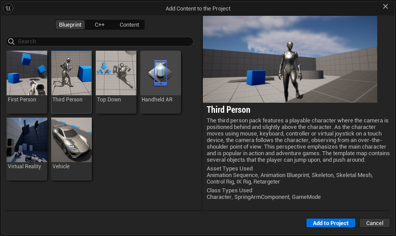Image resolution: width=396 pixels, height=236 pixels.
Task: Choose the Top Down template thumbnail
Action: [x=116, y=73]
